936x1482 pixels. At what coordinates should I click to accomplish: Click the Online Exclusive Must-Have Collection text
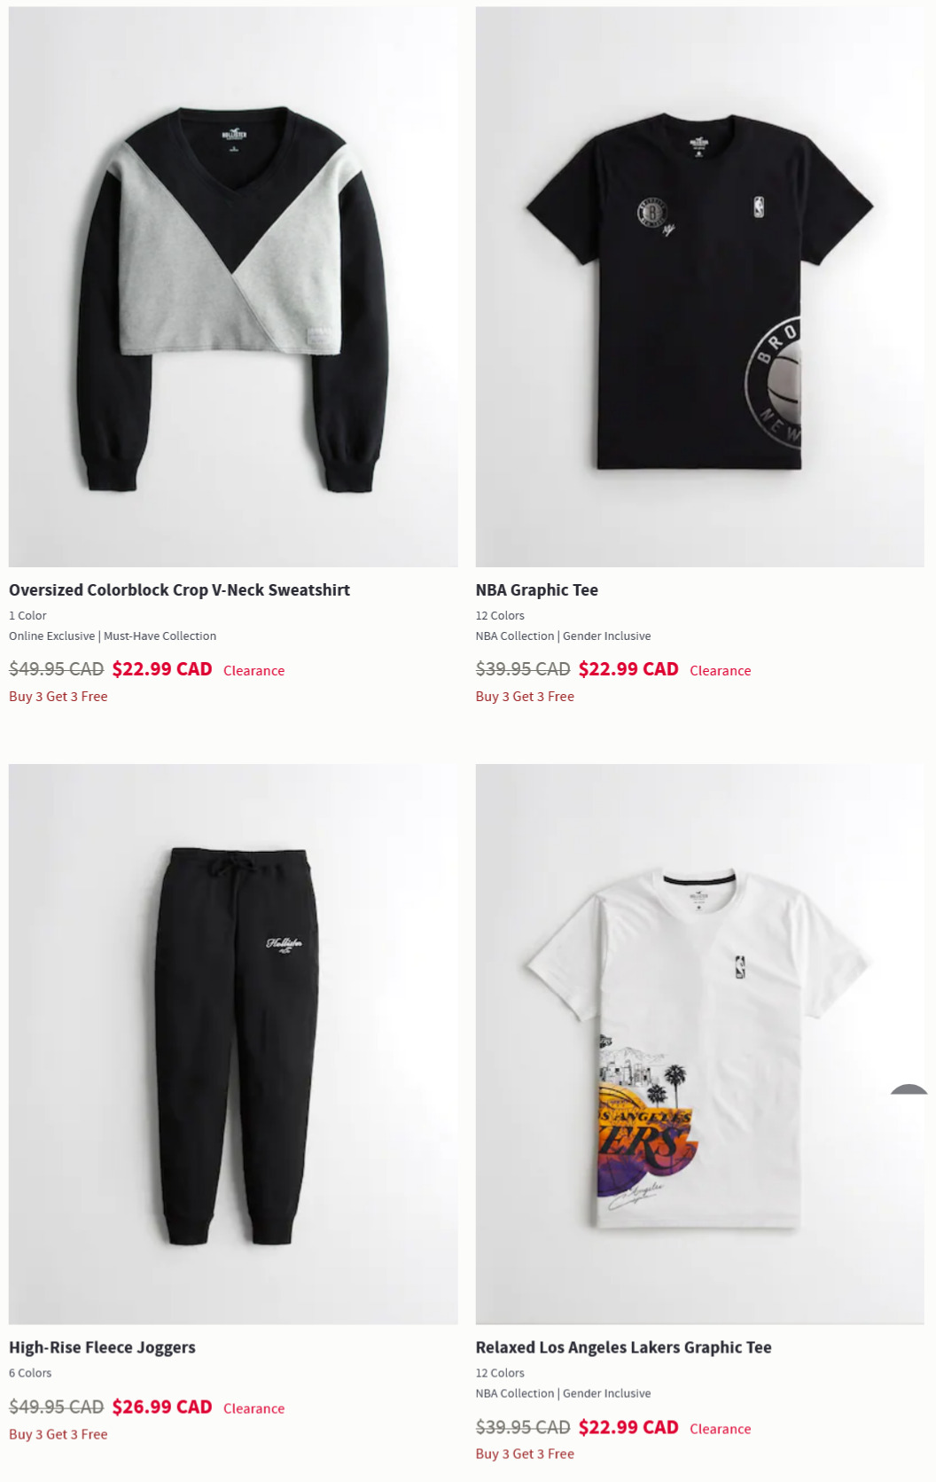pos(113,636)
